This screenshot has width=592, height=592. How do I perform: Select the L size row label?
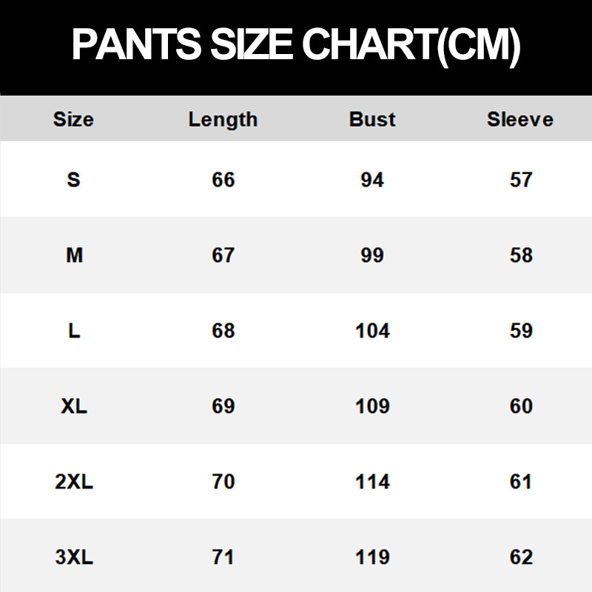(x=74, y=331)
